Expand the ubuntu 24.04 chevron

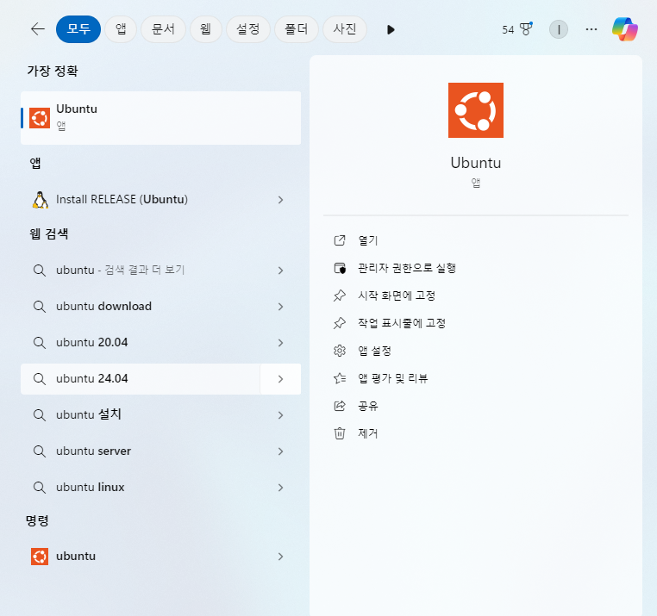click(281, 379)
